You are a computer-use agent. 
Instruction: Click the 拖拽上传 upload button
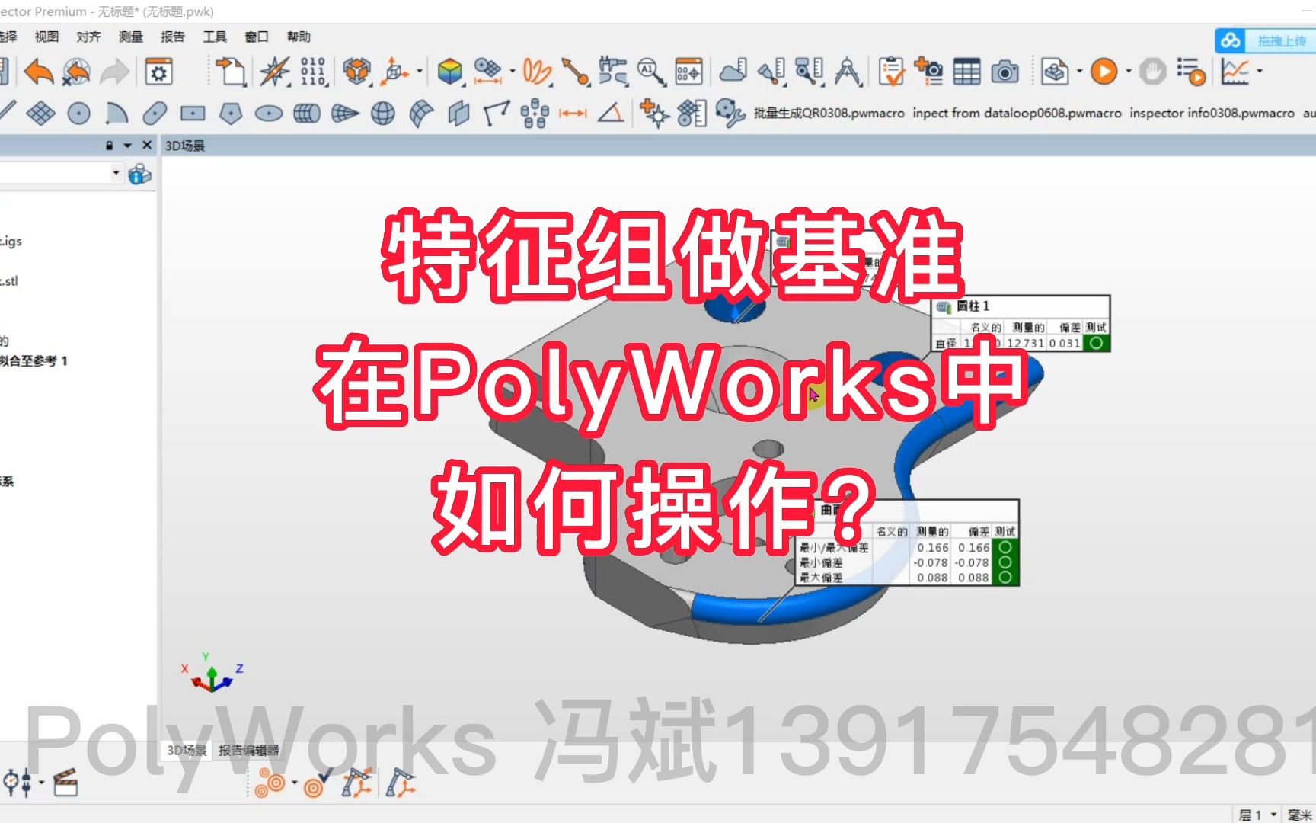point(1266,40)
